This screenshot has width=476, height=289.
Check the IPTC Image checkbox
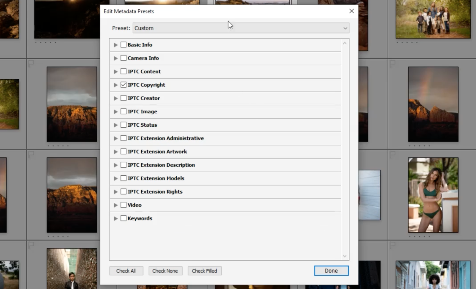pos(123,111)
